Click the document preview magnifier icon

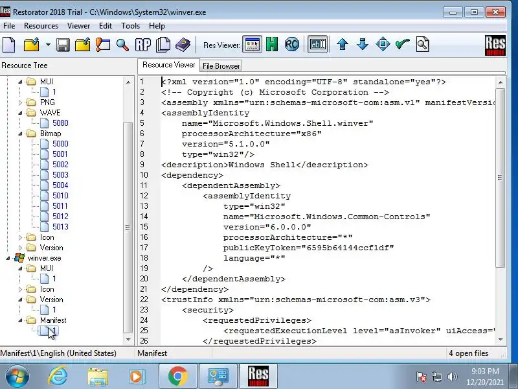(x=423, y=44)
